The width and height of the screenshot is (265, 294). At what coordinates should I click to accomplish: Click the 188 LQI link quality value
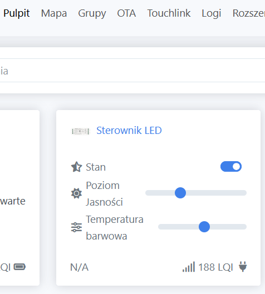pos(215,267)
